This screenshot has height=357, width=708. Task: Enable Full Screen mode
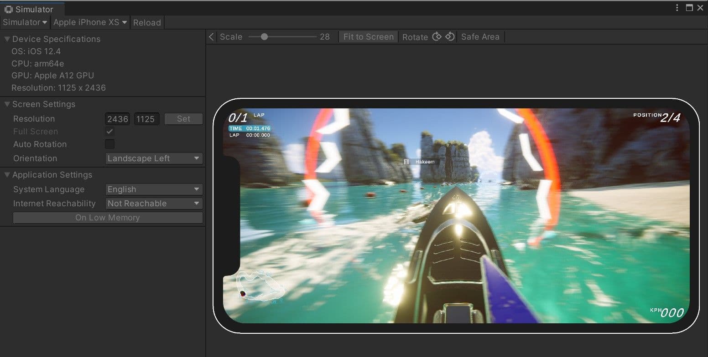[109, 132]
